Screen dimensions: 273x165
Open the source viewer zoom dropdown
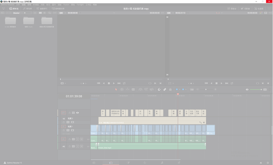click(63, 13)
